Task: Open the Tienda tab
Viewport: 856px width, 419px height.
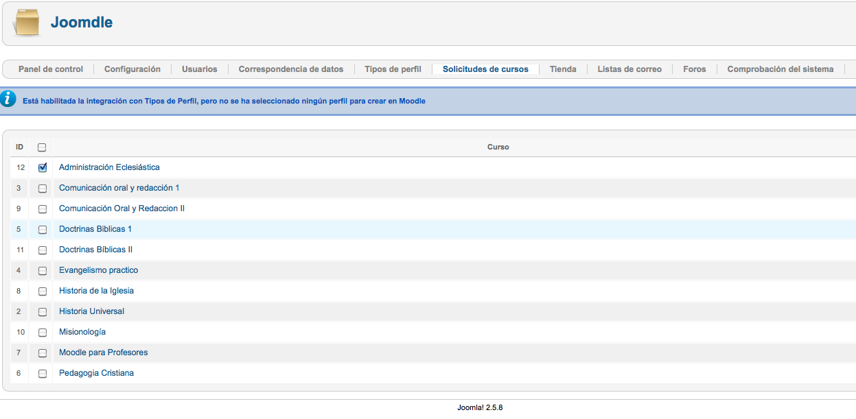Action: 563,69
